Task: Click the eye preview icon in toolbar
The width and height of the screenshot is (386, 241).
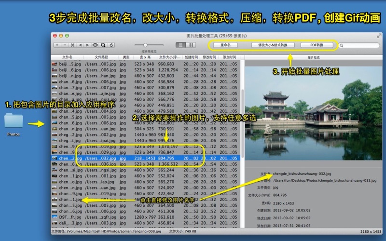Action: [96, 45]
